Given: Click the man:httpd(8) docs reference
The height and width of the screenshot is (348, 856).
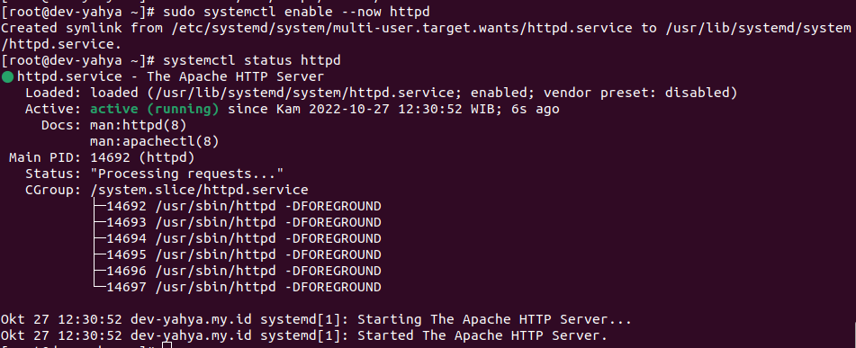Looking at the screenshot, I should pos(138,126).
